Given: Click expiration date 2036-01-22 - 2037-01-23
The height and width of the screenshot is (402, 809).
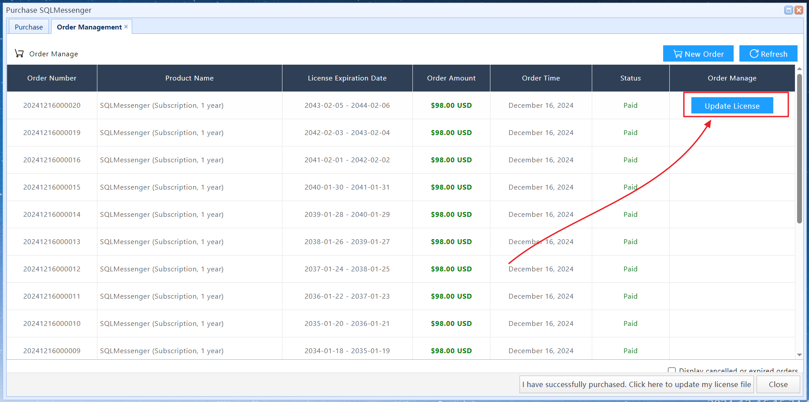Looking at the screenshot, I should pyautogui.click(x=347, y=296).
